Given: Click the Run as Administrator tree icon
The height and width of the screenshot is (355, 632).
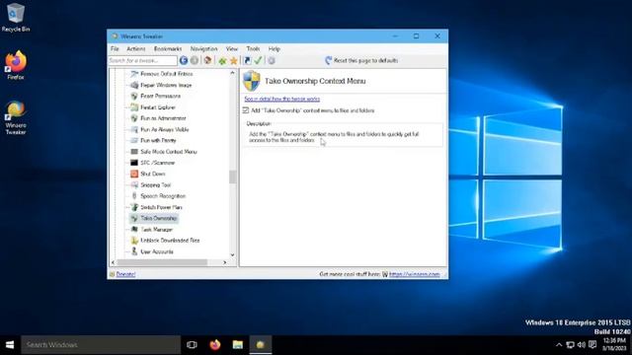Looking at the screenshot, I should click(x=134, y=118).
